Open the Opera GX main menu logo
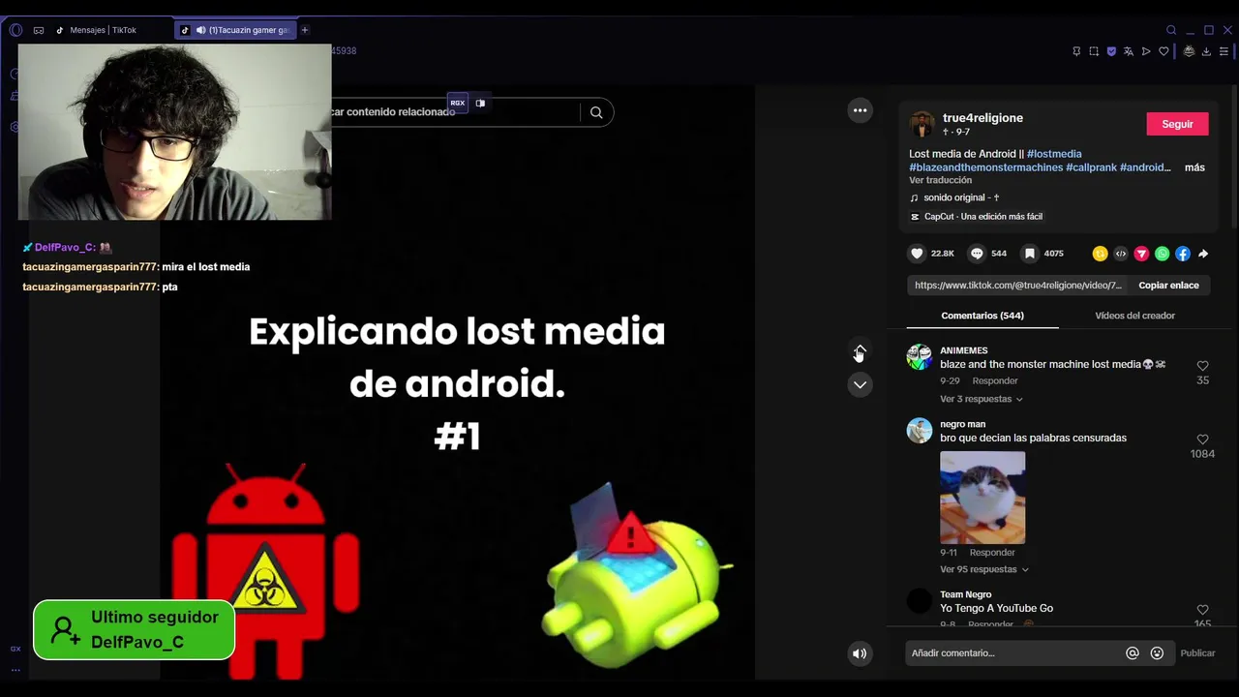The height and width of the screenshot is (697, 1239). pyautogui.click(x=15, y=30)
